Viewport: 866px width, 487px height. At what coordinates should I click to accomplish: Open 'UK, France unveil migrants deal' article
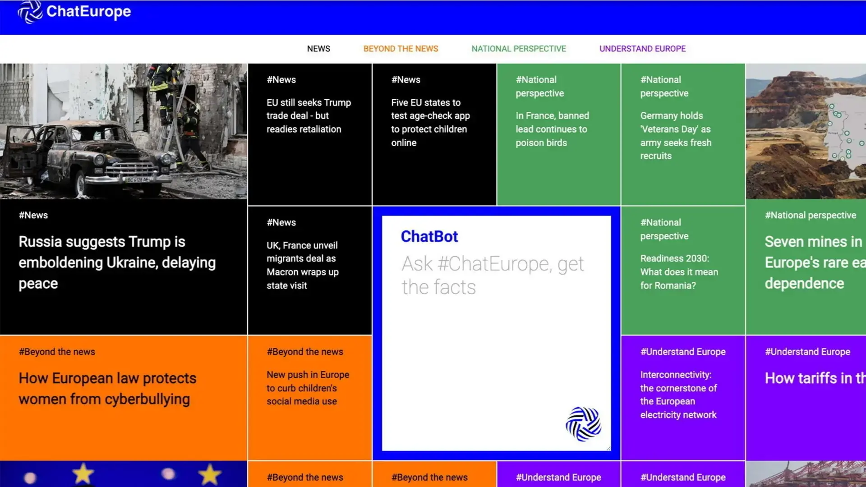302,265
